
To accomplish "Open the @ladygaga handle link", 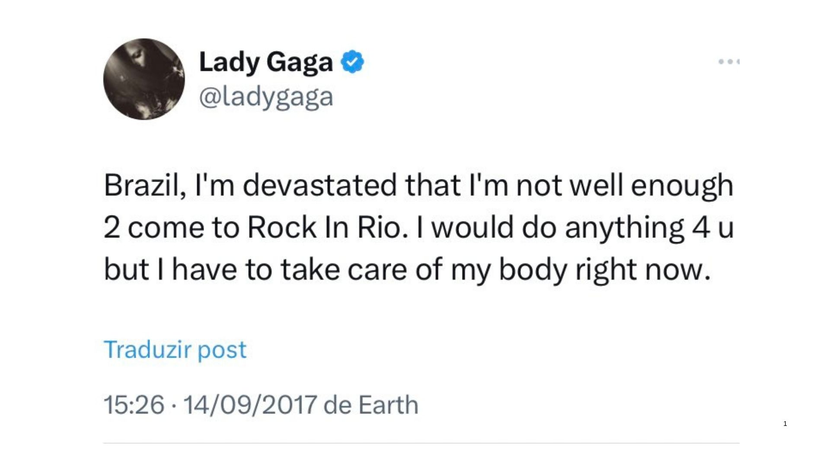I will (x=266, y=96).
